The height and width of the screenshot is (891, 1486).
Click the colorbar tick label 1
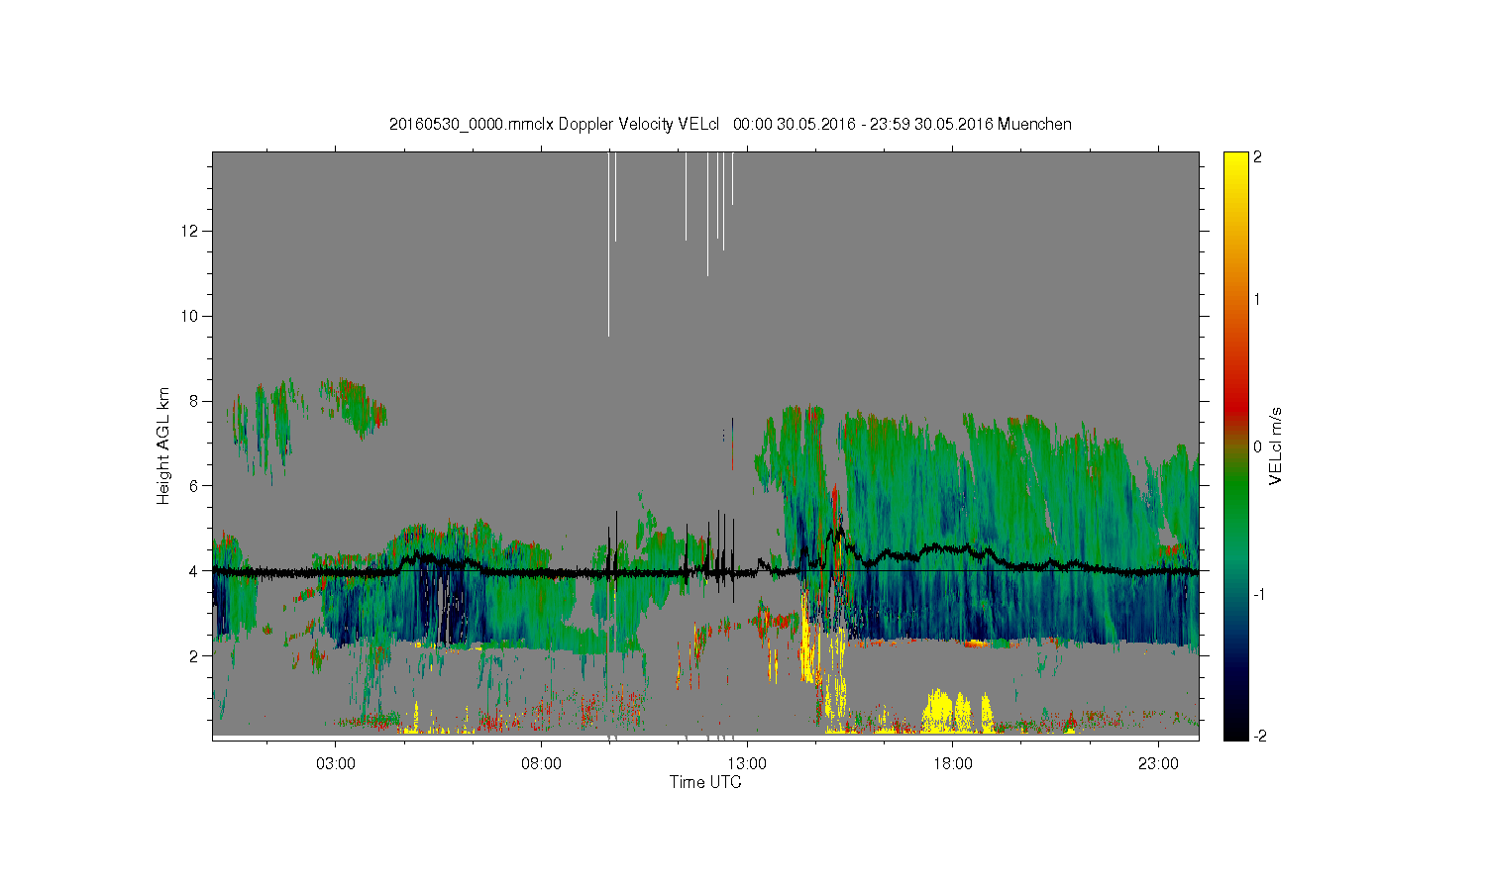click(x=1258, y=300)
